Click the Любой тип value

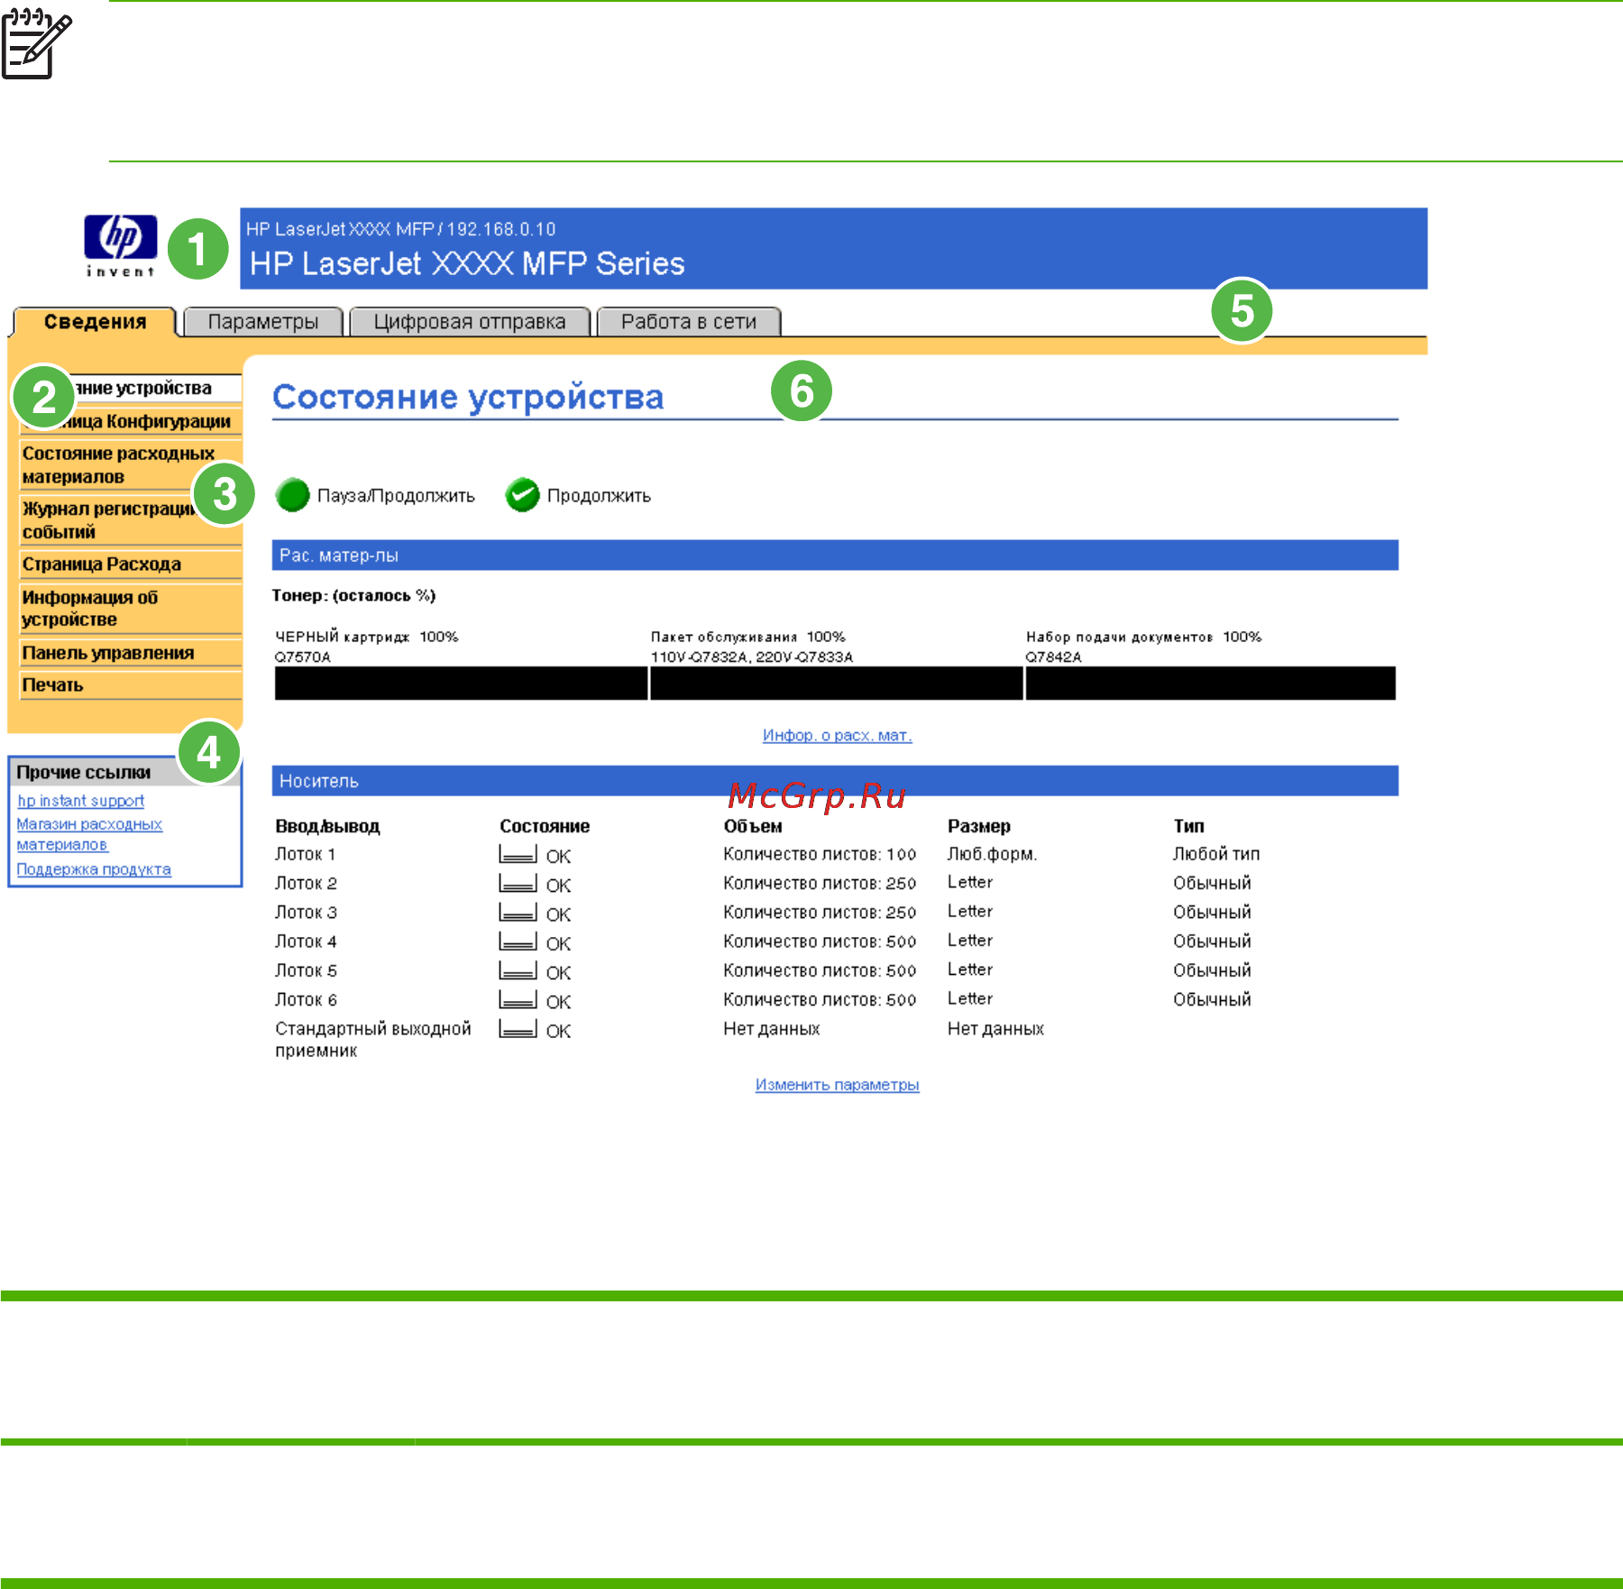pos(1216,854)
